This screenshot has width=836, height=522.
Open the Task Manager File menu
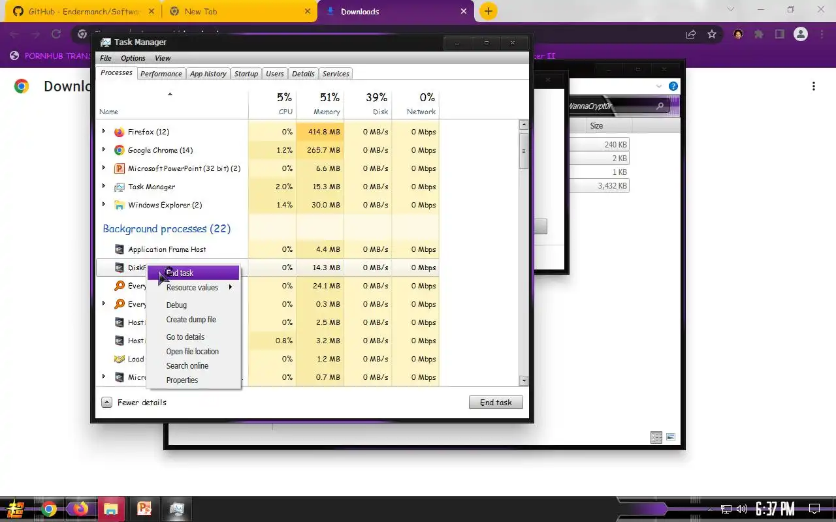(105, 58)
